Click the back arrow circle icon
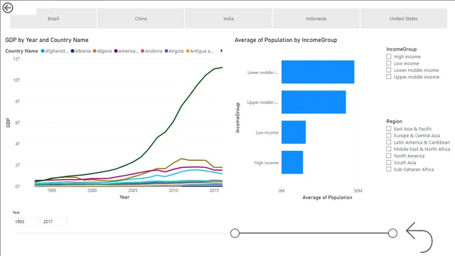This screenshot has height=256, width=455. coord(8,8)
